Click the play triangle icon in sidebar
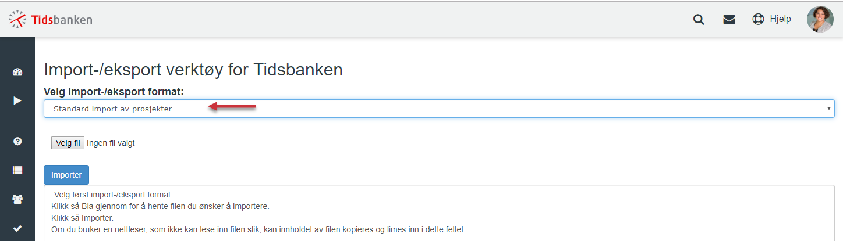This screenshot has height=241, width=843. pos(17,100)
